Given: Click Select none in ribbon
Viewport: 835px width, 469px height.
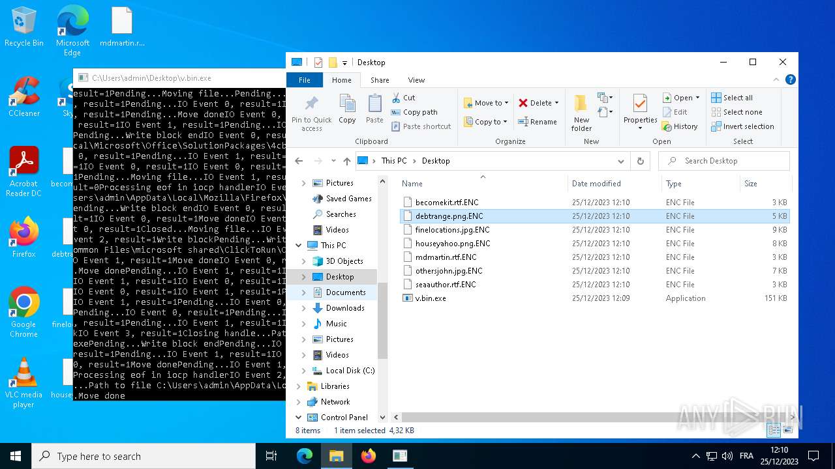Looking at the screenshot, I should click(x=736, y=112).
